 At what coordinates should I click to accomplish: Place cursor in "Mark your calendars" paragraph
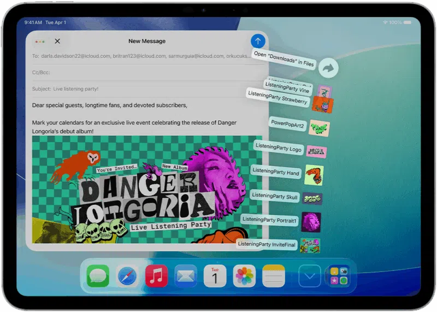134,127
